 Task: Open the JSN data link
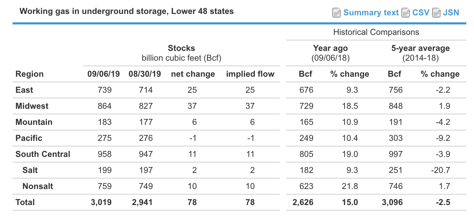pyautogui.click(x=451, y=12)
